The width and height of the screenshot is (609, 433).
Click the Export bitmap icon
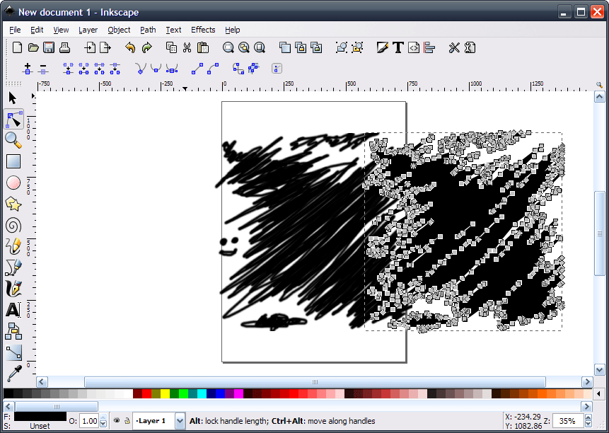pyautogui.click(x=105, y=48)
